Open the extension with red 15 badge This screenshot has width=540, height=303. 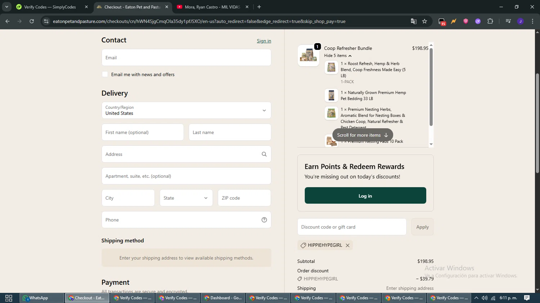pos(442,22)
